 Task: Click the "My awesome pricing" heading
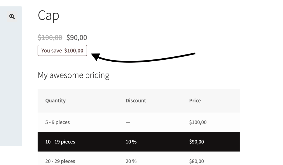coord(74,75)
